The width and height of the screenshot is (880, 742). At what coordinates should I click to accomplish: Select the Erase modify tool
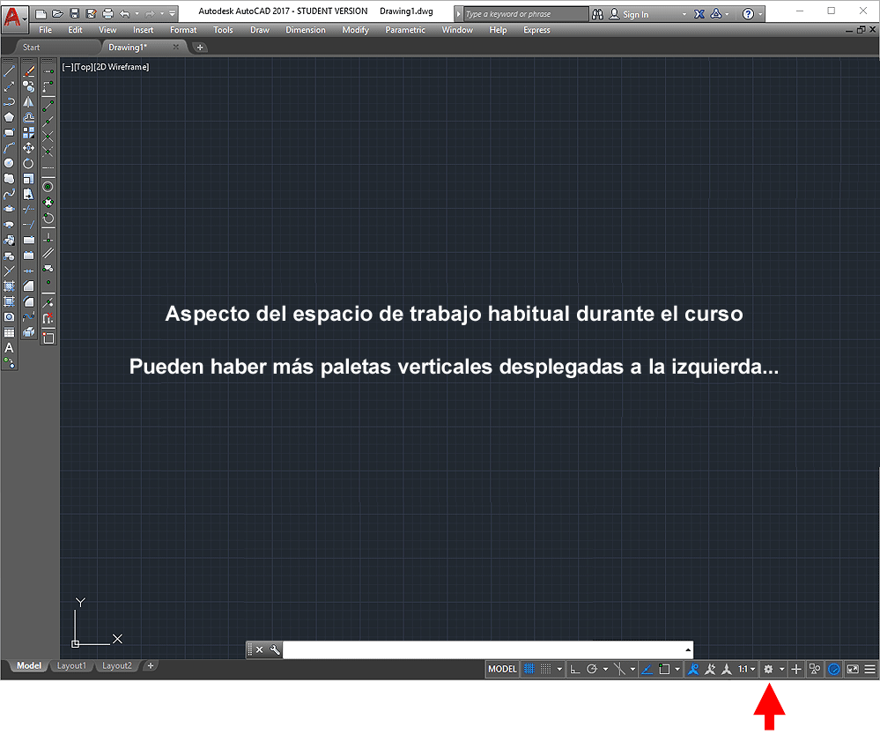(x=28, y=71)
